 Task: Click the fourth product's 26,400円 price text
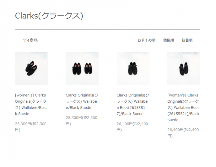183,133
